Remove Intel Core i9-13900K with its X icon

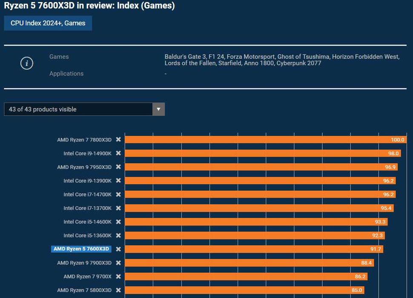click(118, 181)
